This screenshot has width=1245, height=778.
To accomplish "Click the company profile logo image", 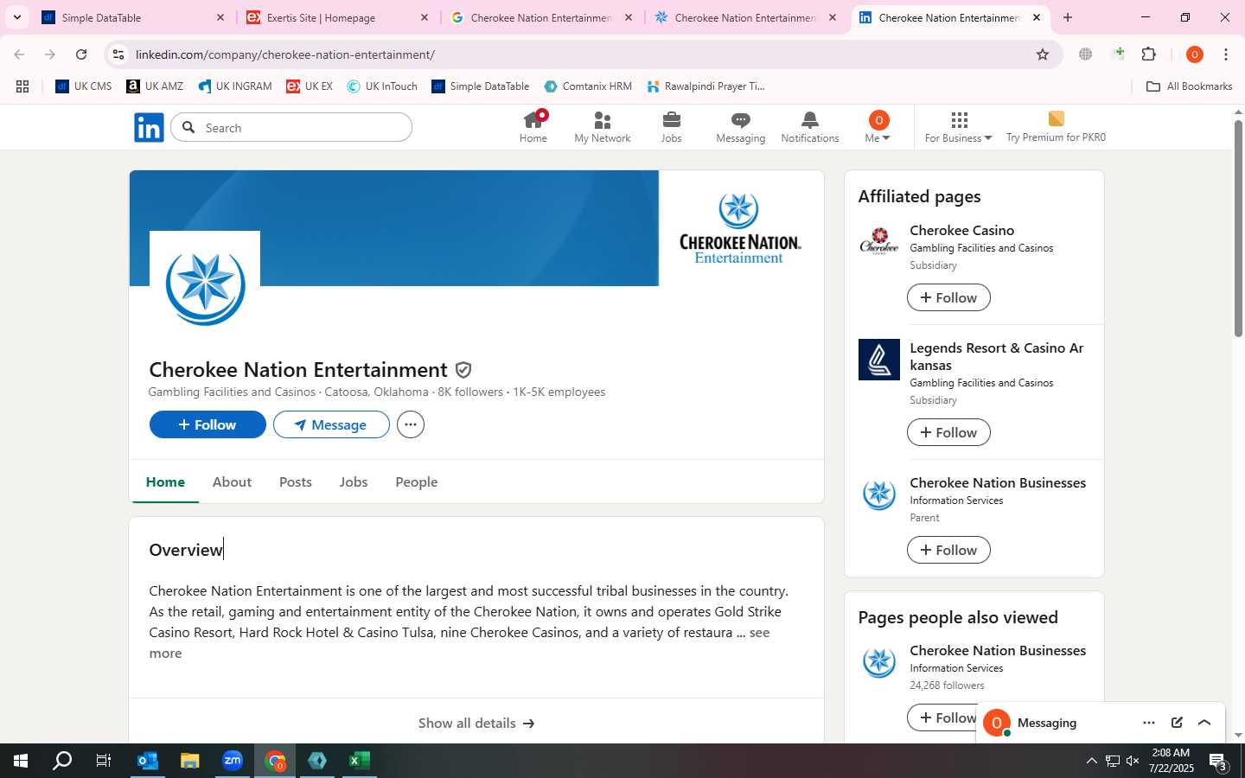I will [x=205, y=286].
